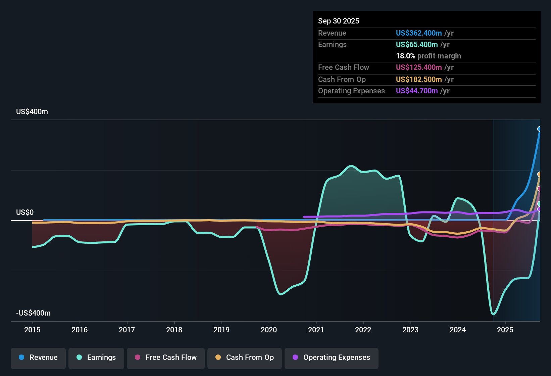Click the teal Earnings endpoint marker
This screenshot has height=376, width=551.
pos(540,204)
